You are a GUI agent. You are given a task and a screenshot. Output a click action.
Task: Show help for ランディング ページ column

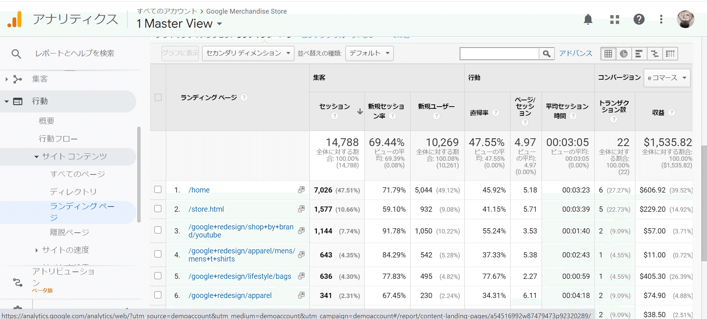(x=244, y=97)
